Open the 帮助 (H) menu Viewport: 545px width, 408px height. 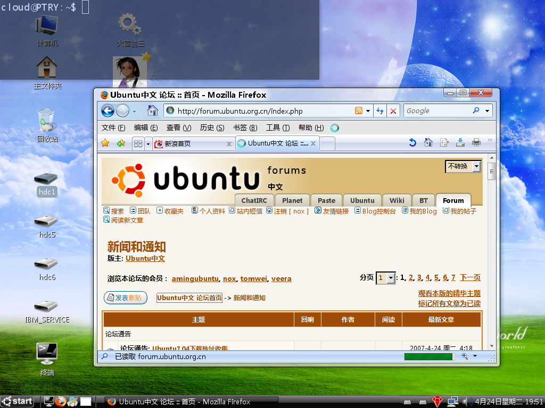311,127
